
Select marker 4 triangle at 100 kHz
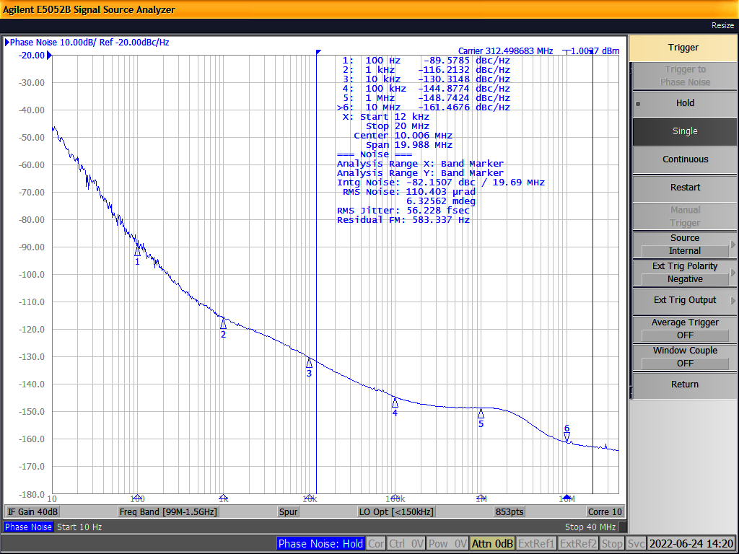[x=395, y=403]
